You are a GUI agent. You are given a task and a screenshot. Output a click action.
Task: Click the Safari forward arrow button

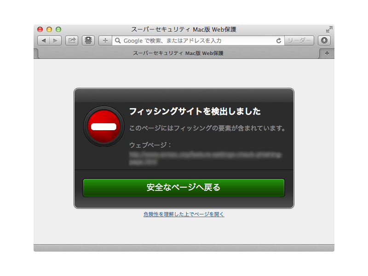click(55, 41)
